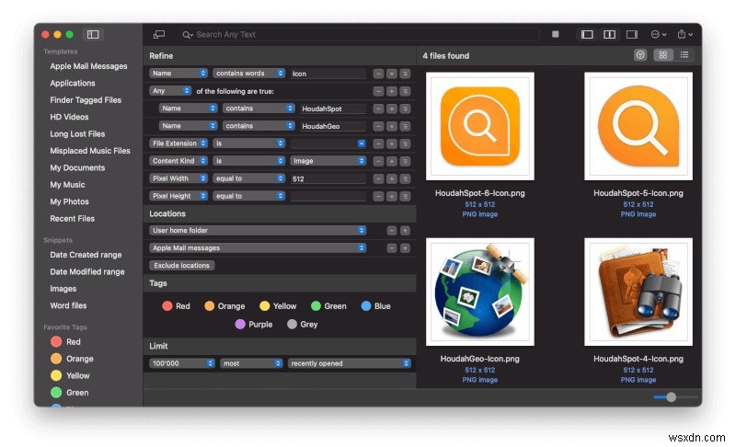Select HoudahGeo-Icon.png thumbnail
The height and width of the screenshot is (447, 736).
point(479,292)
